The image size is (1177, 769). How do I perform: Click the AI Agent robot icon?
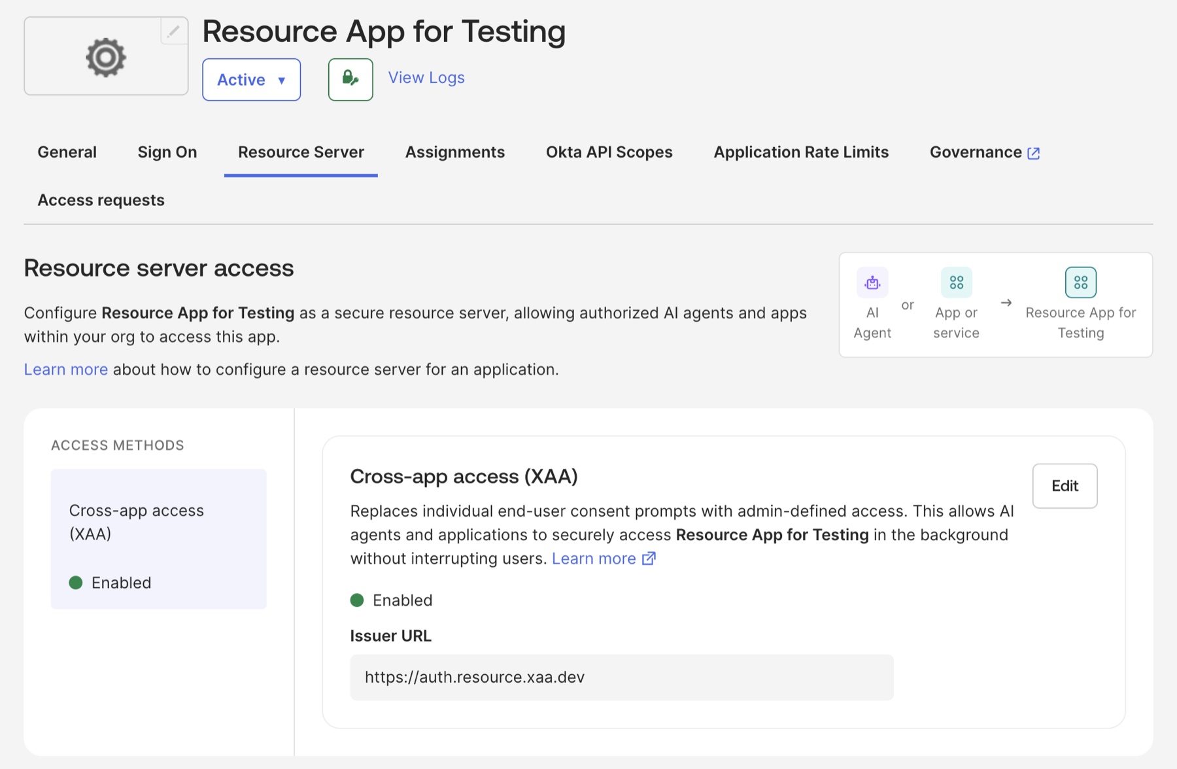click(872, 282)
